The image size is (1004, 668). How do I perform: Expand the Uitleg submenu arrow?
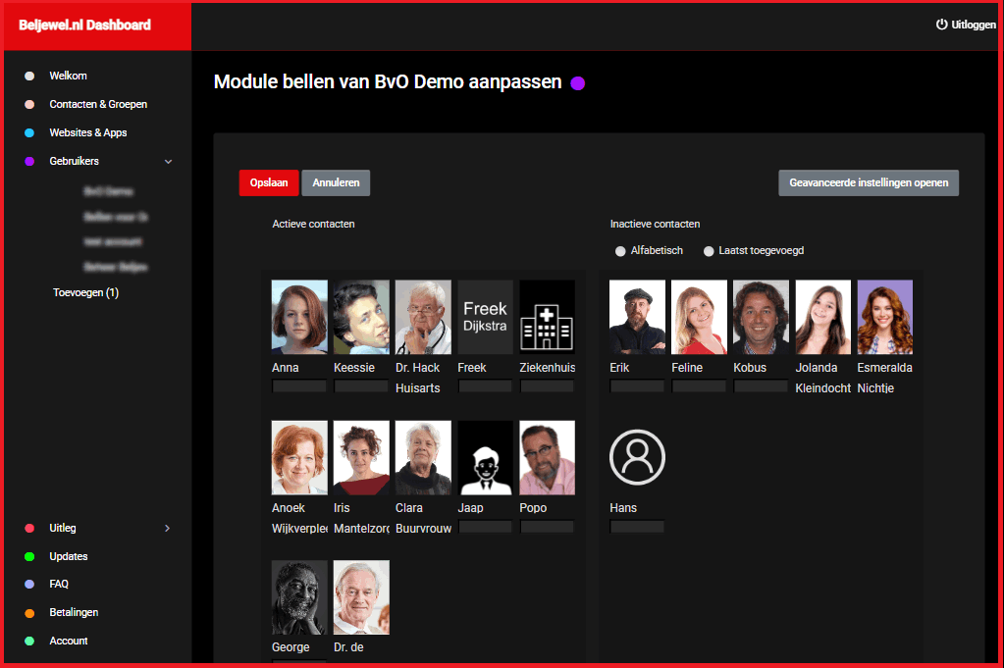[x=167, y=529]
